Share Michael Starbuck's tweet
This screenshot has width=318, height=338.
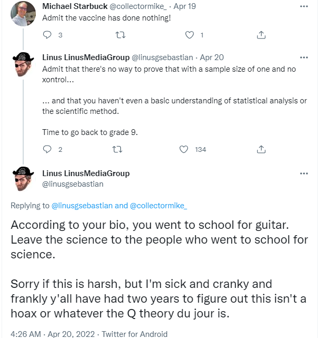[261, 35]
